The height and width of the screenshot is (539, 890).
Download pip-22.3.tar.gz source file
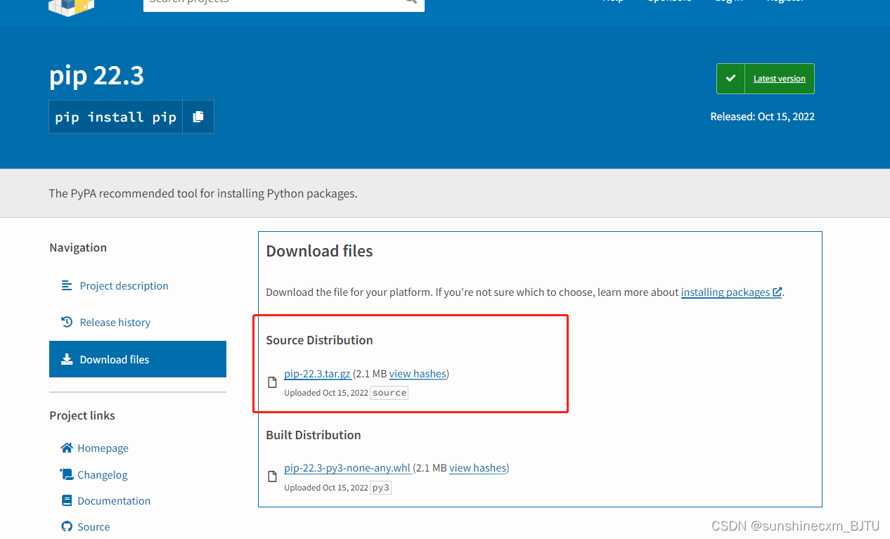pyautogui.click(x=318, y=374)
